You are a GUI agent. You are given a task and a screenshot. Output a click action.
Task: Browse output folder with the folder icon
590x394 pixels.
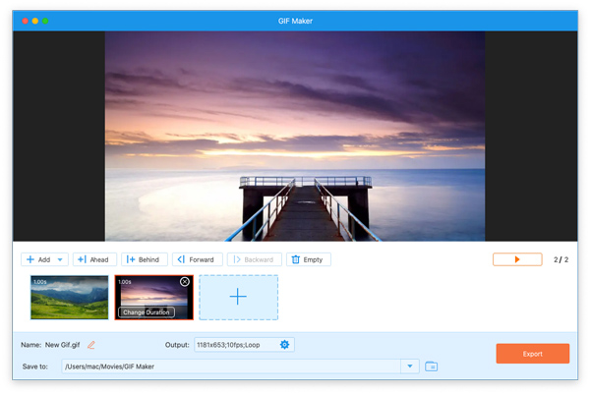click(432, 366)
